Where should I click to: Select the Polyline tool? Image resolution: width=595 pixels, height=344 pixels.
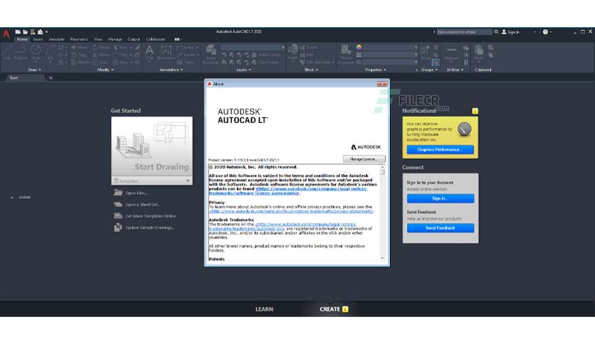coord(21,53)
